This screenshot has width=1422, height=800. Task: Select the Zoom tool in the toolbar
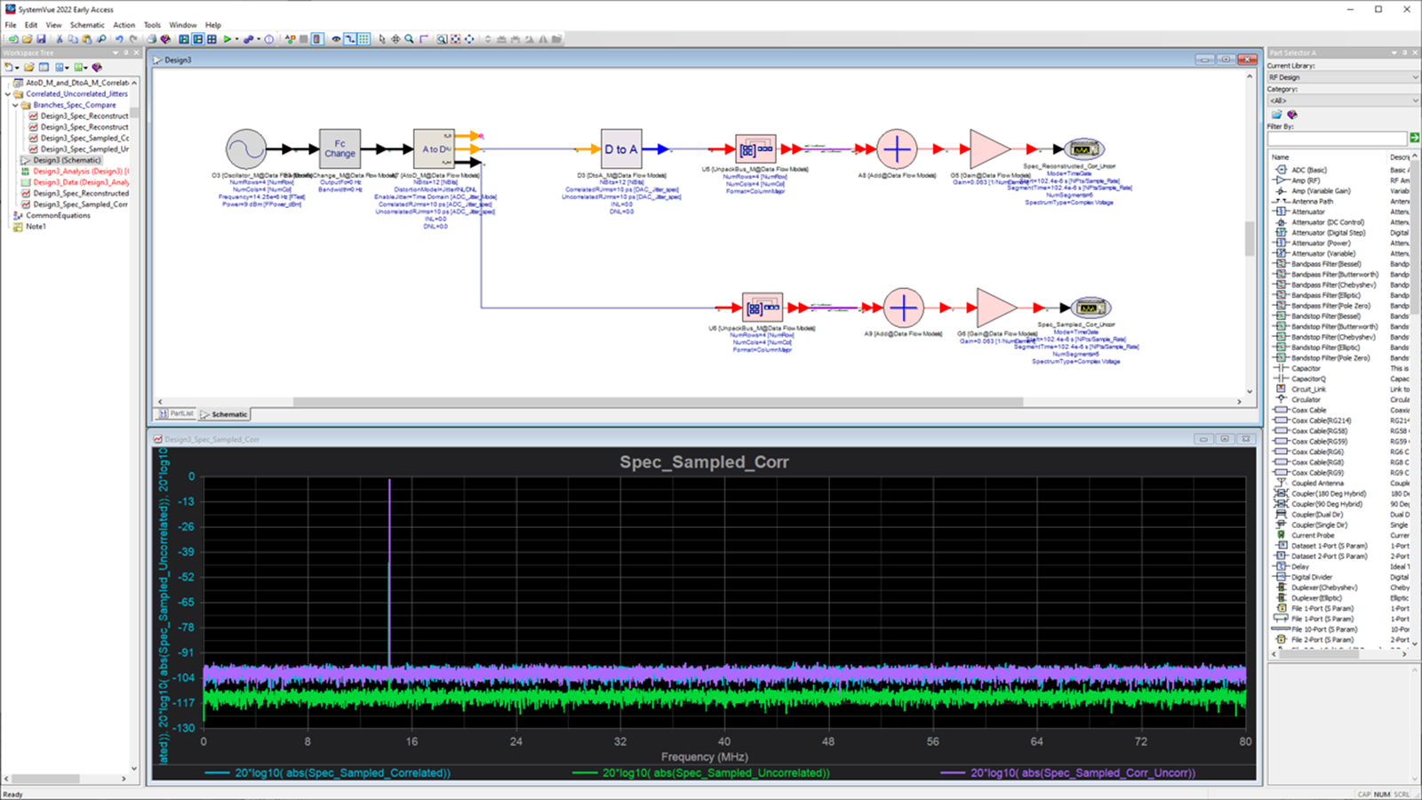(x=407, y=39)
